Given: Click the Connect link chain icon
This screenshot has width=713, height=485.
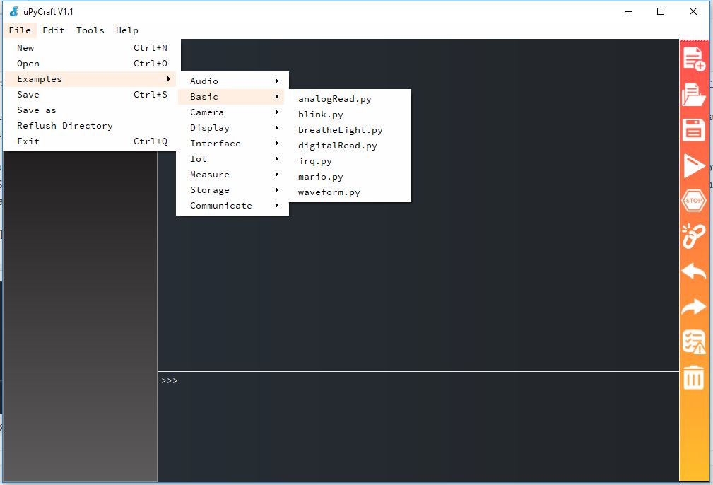Looking at the screenshot, I should coord(693,235).
